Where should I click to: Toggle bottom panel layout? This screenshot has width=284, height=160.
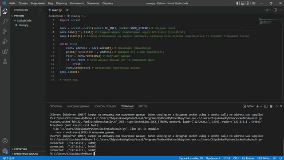point(243,3)
